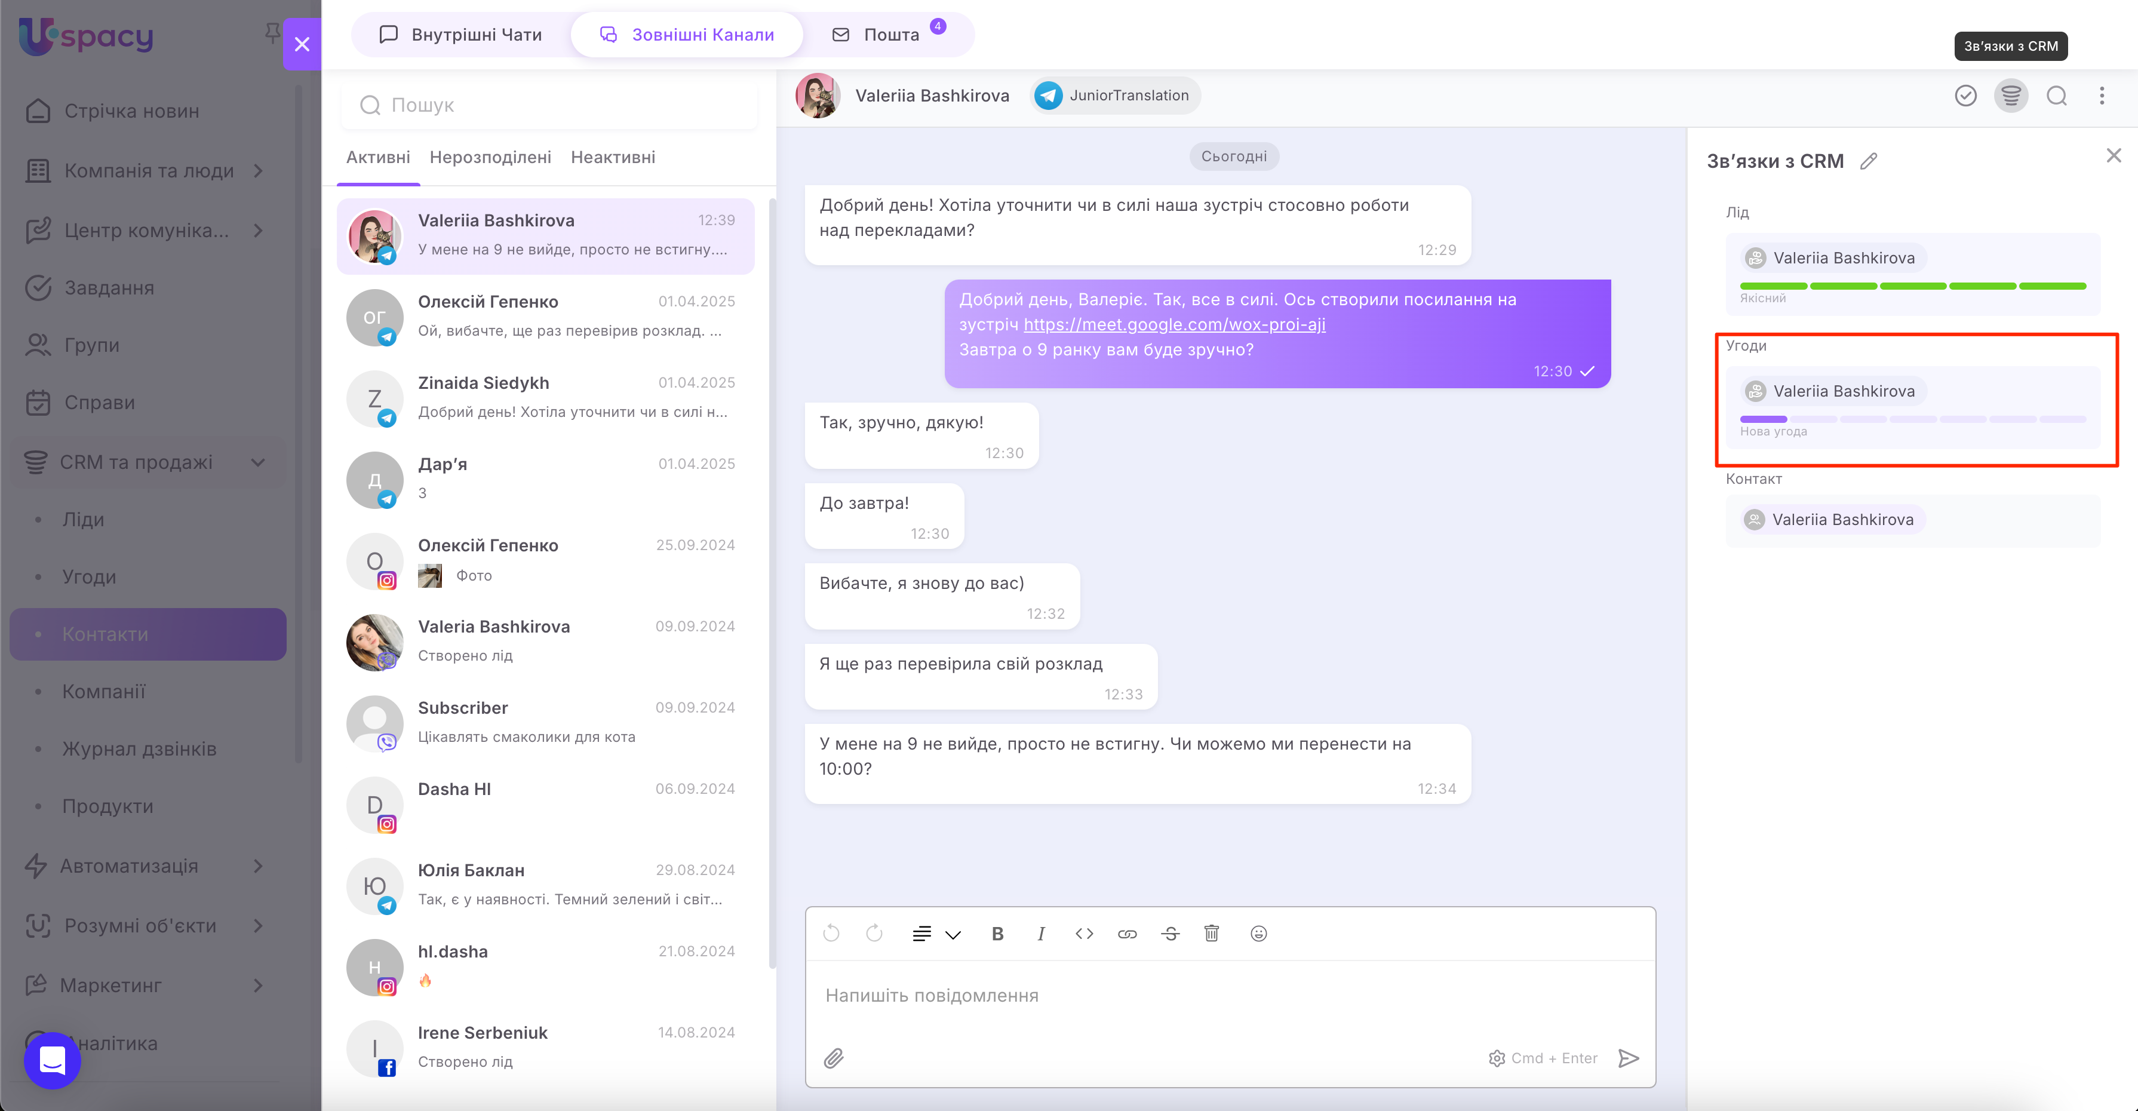
Task: Send message with paper plane icon
Action: [1629, 1058]
